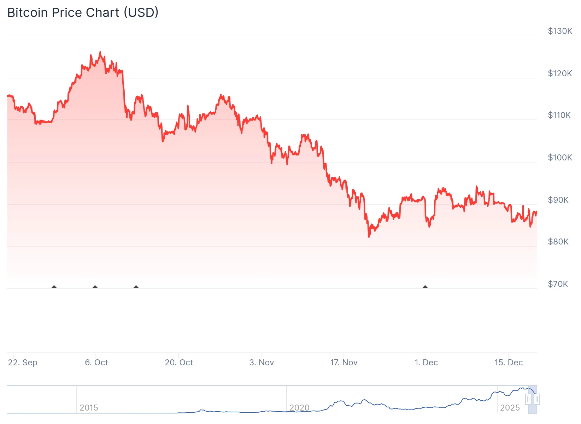Click the 2020 label in the navigator
This screenshot has height=424, width=581.
pos(299,408)
